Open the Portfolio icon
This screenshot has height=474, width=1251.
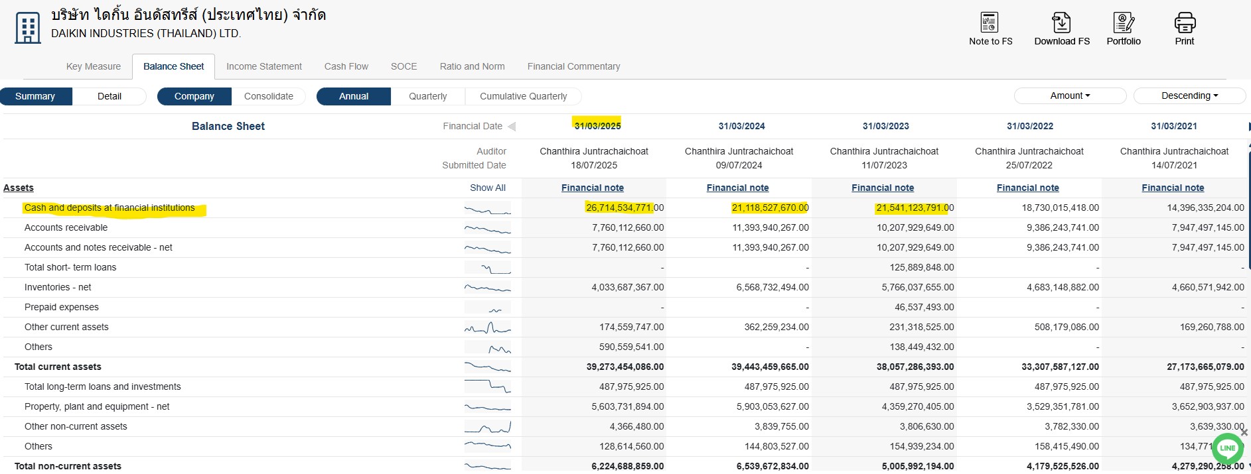click(x=1123, y=23)
